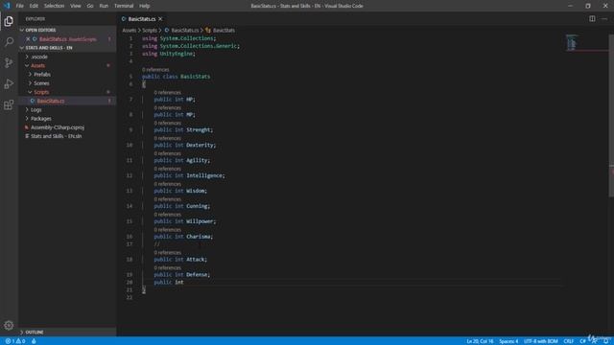Open the Selection menu
614x345 pixels.
[x=54, y=6]
